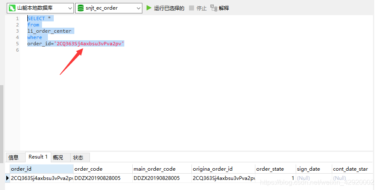
Task: Click the main_order_code column header
Action: click(x=162, y=169)
